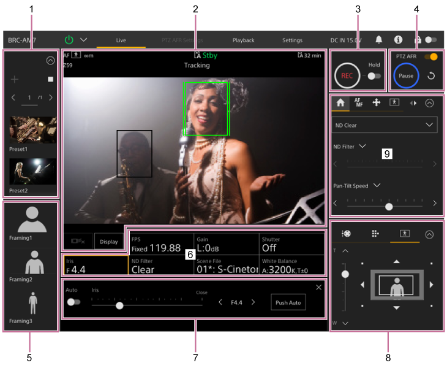Viewport: 447px width, 368px height.
Task: Turn off the PTZ AFR switch
Action: point(432,56)
